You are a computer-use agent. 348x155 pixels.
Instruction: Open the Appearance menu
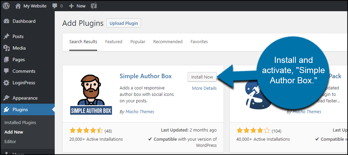(x=25, y=98)
